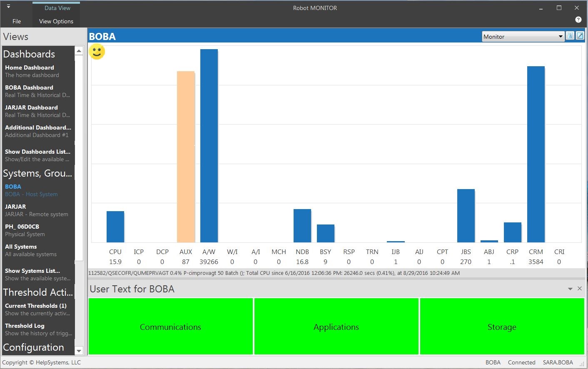Click the CRI axis label
Image resolution: width=588 pixels, height=369 pixels.
click(559, 252)
